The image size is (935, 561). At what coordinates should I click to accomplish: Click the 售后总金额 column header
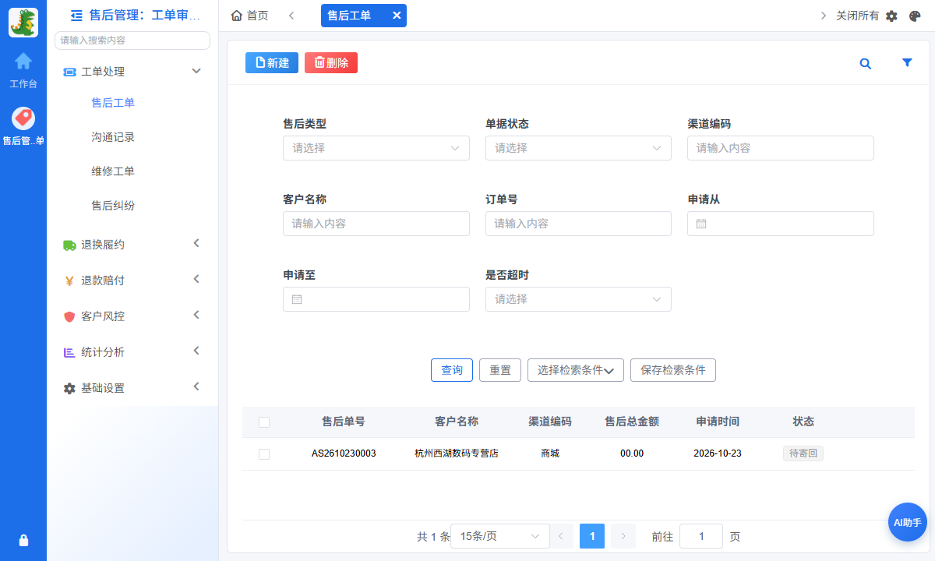pyautogui.click(x=632, y=422)
